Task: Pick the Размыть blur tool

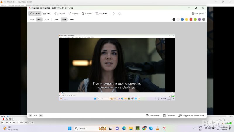Action: [x=87, y=13]
